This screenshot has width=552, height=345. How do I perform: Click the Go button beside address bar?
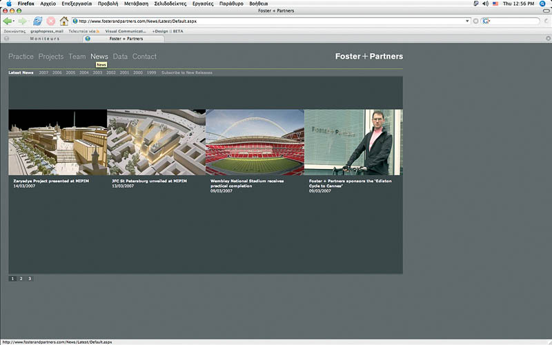click(x=475, y=21)
